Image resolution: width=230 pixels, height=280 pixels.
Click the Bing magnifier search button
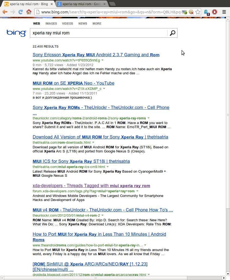click(x=172, y=33)
